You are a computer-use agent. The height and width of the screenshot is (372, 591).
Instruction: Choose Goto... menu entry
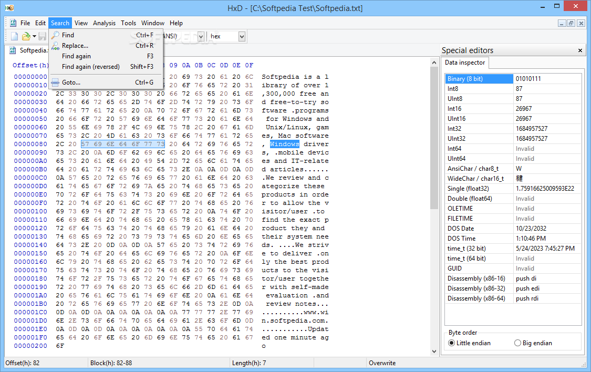tap(106, 82)
